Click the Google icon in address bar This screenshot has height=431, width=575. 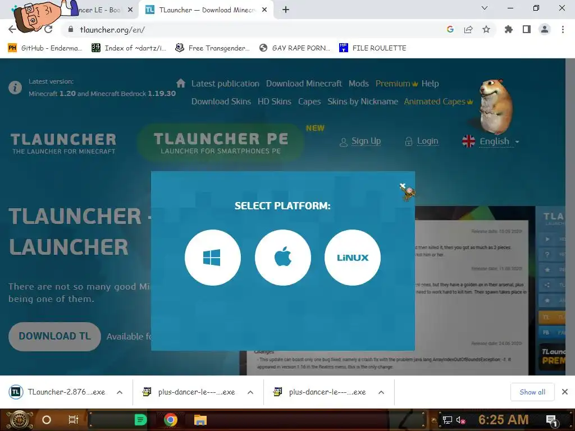[450, 29]
